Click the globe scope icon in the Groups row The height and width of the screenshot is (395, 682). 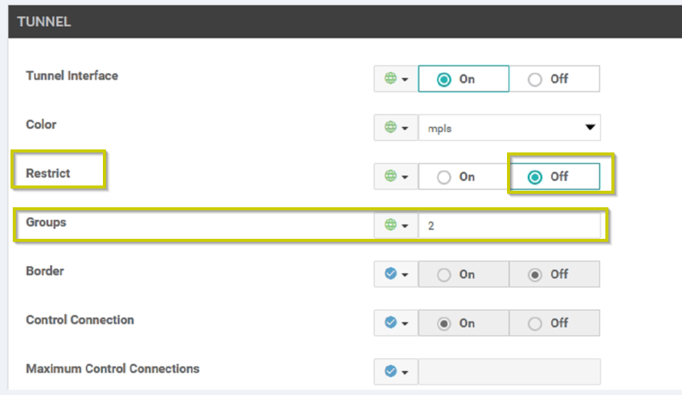click(x=391, y=225)
